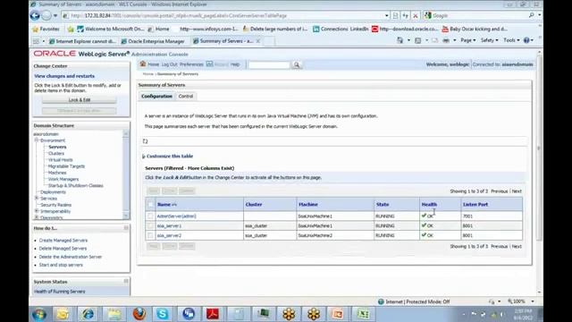This screenshot has height=322, width=572.
Task: Open Create Managed Servers help link
Action: (63, 241)
